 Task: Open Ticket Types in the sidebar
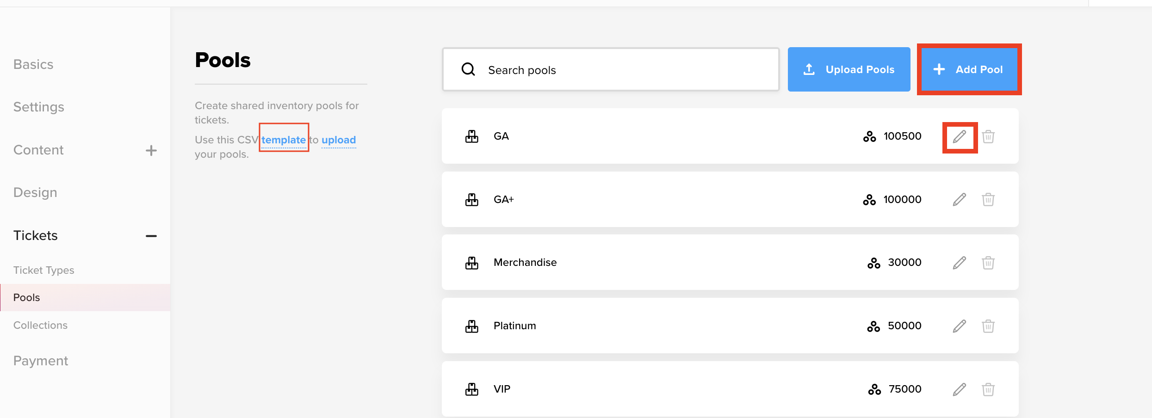44,270
